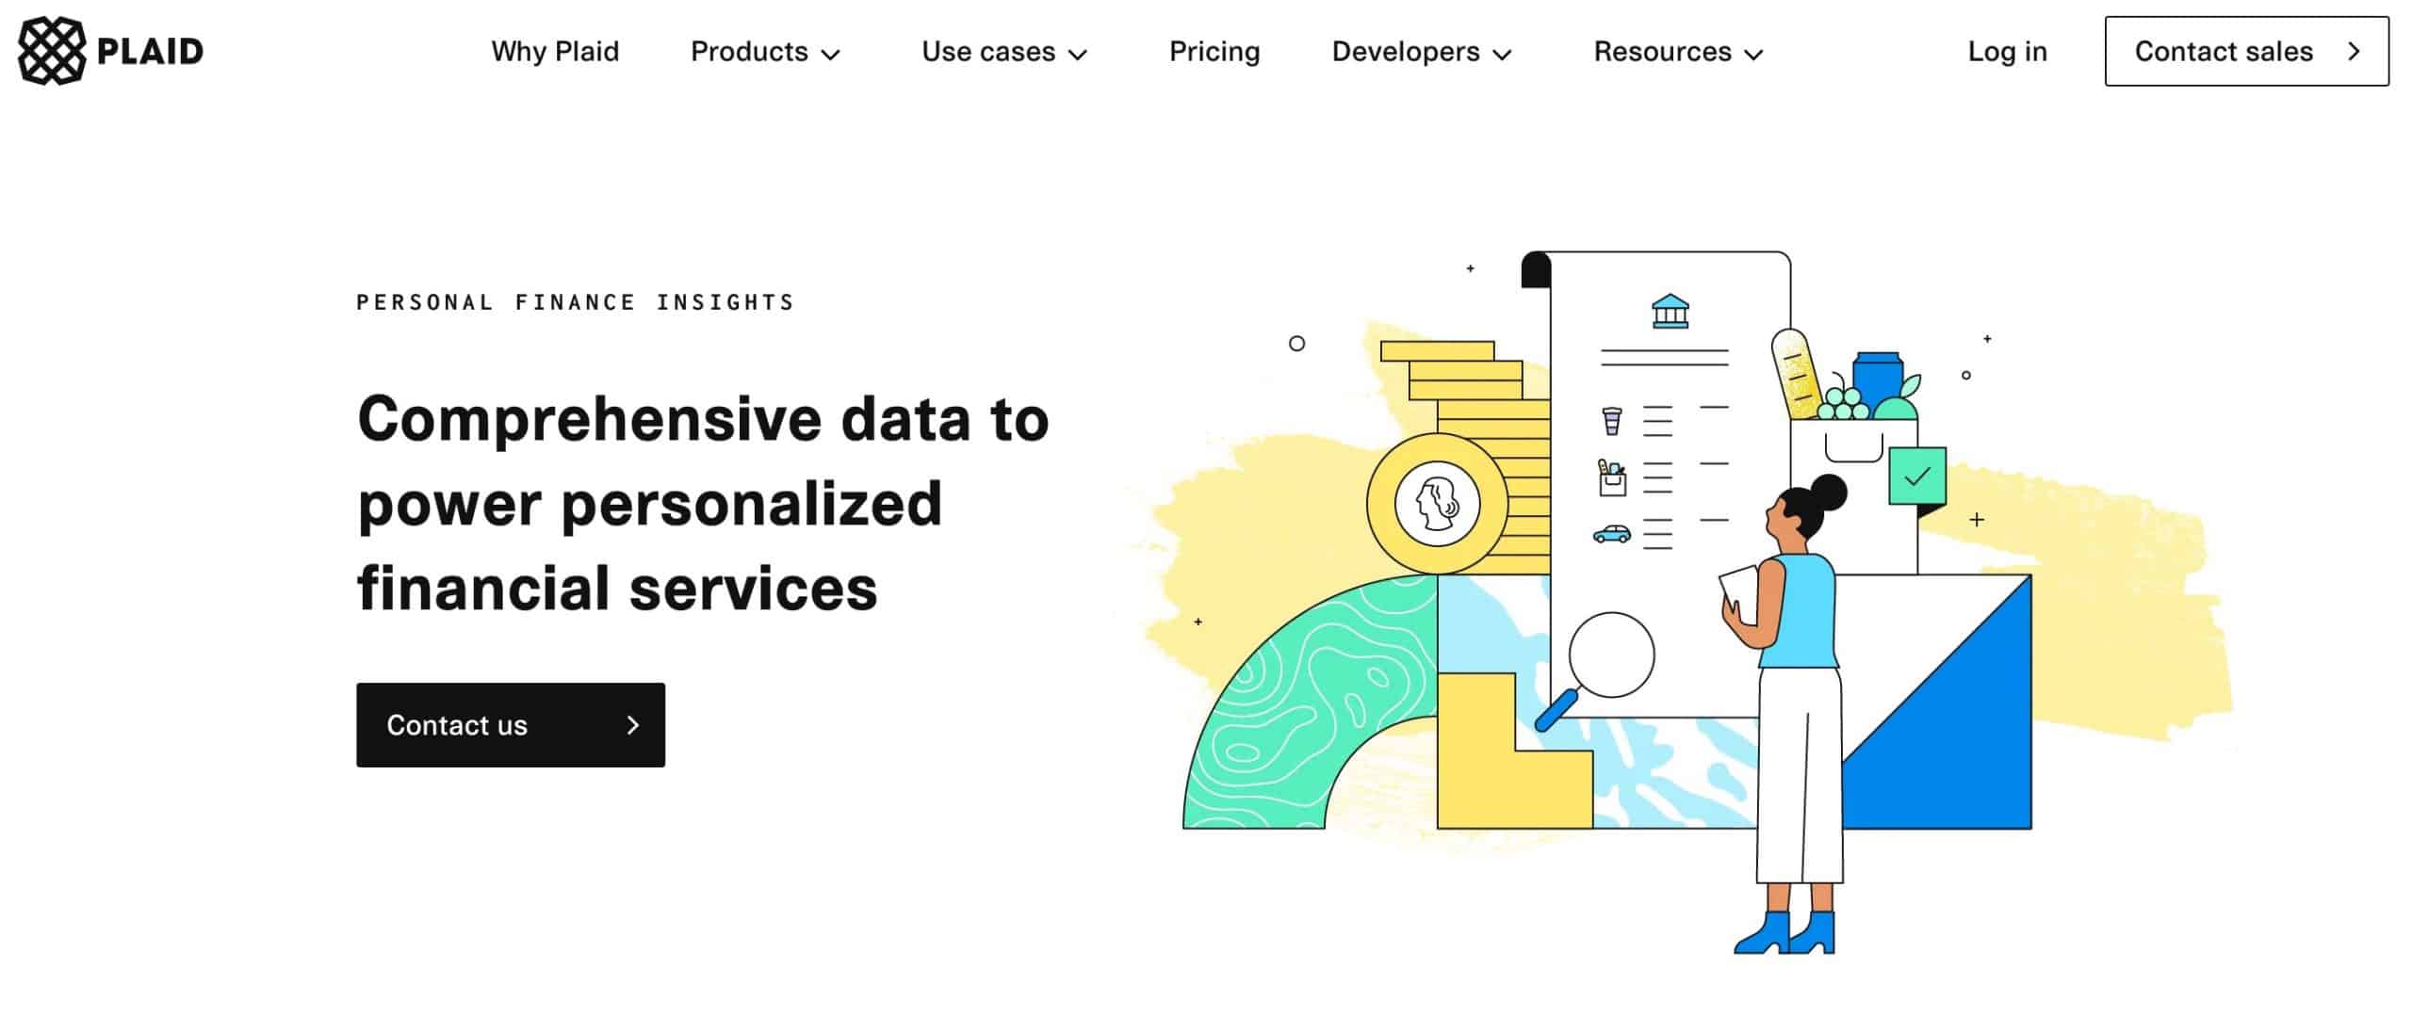Open the Resources menu

point(1678,53)
